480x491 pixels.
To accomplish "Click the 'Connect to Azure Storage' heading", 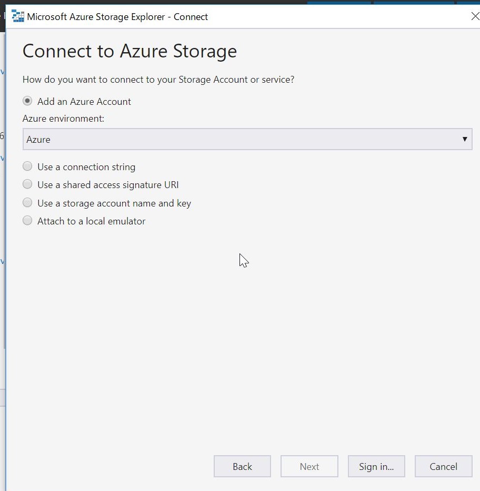I will point(129,52).
